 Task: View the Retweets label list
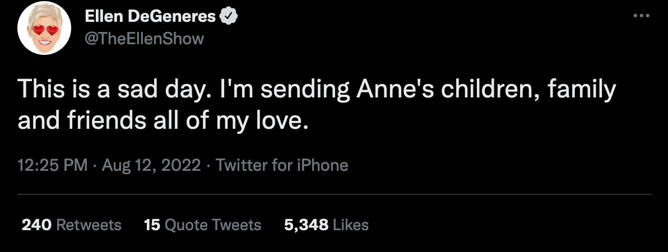click(89, 225)
